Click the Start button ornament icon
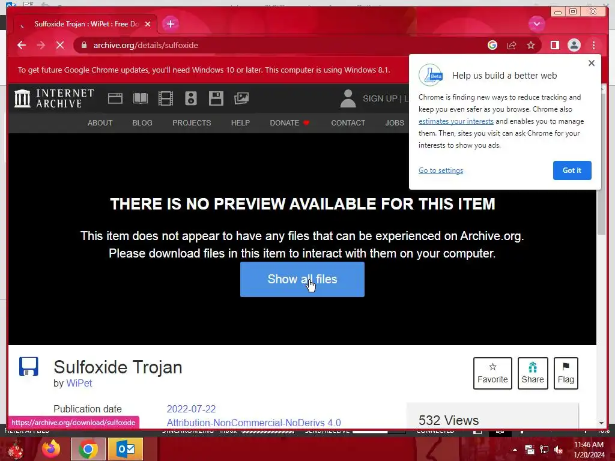 tap(16, 449)
